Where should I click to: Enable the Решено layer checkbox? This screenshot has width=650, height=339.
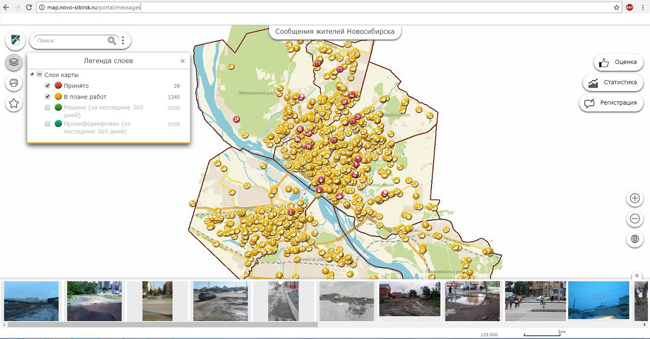pyautogui.click(x=48, y=107)
